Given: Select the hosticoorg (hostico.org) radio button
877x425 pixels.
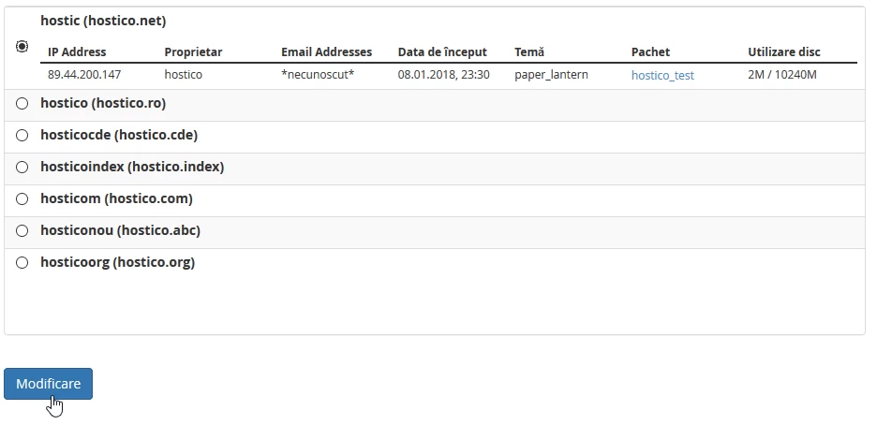Looking at the screenshot, I should click(x=22, y=263).
